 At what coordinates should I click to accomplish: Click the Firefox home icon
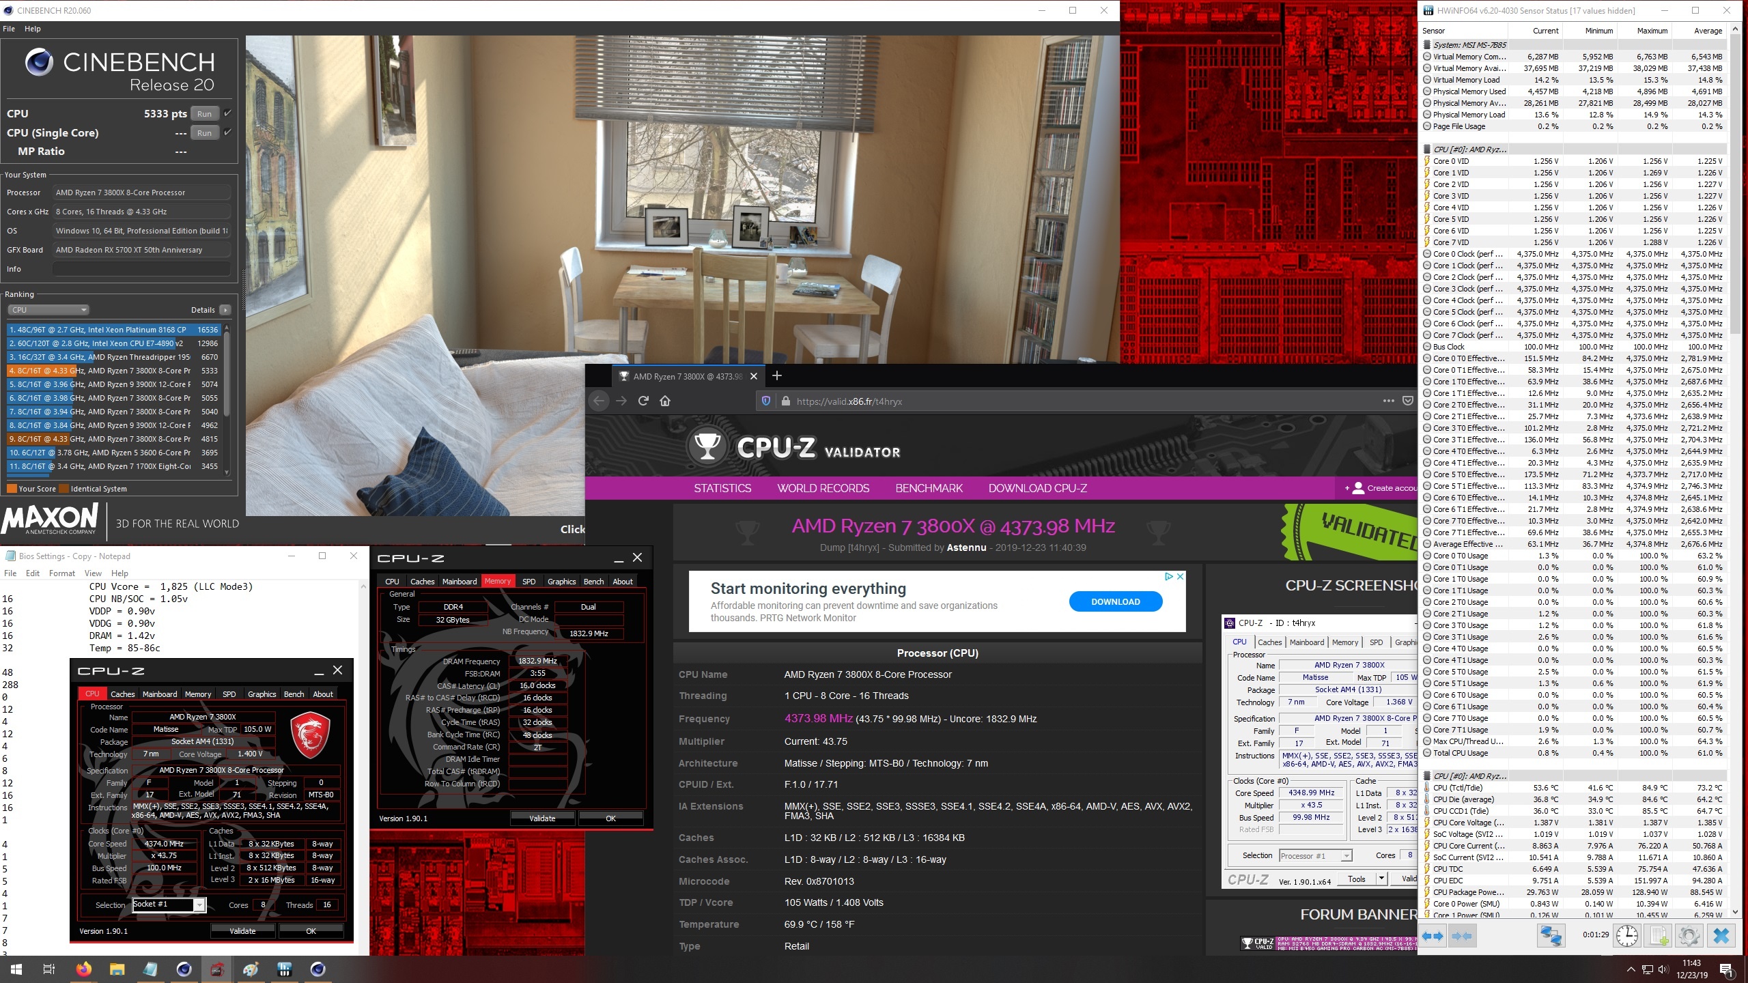(665, 401)
